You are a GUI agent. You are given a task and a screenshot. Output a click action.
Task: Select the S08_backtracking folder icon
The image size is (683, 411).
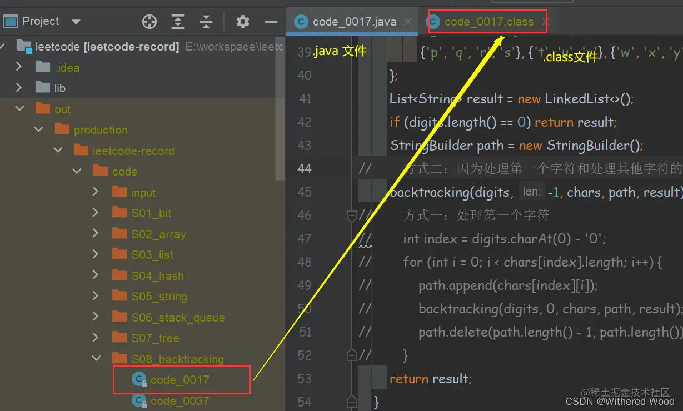[119, 358]
